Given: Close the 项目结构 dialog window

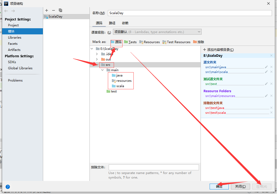Looking at the screenshot, I should click(268, 3).
